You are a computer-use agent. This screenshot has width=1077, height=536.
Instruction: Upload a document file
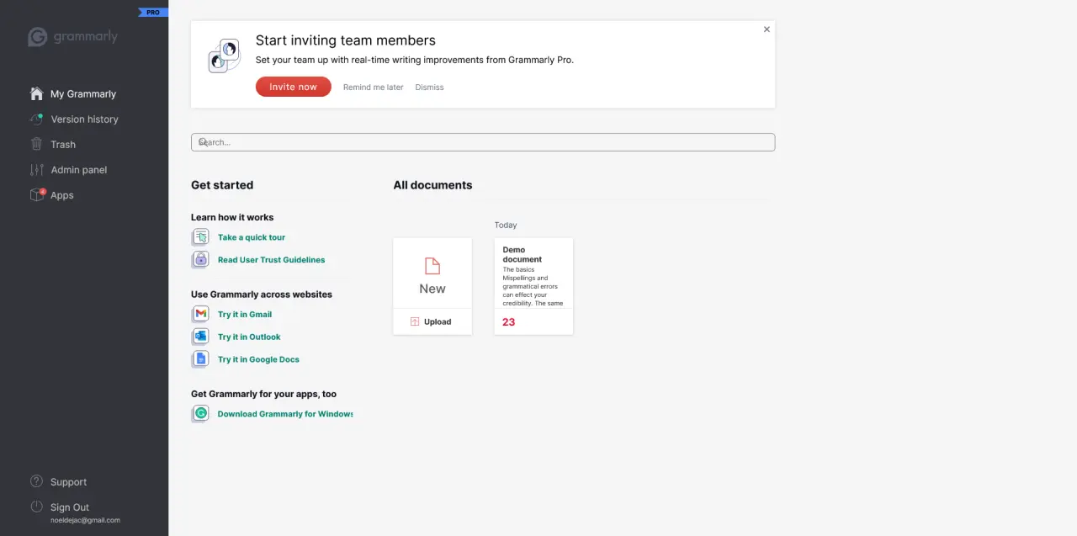coord(432,321)
